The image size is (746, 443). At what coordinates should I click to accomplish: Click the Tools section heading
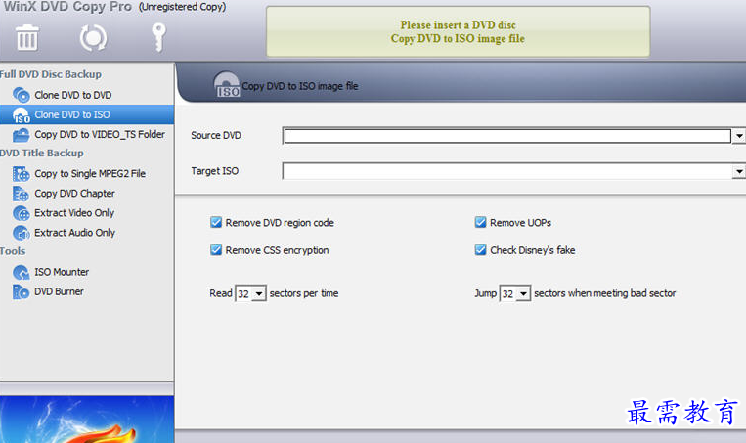(13, 251)
